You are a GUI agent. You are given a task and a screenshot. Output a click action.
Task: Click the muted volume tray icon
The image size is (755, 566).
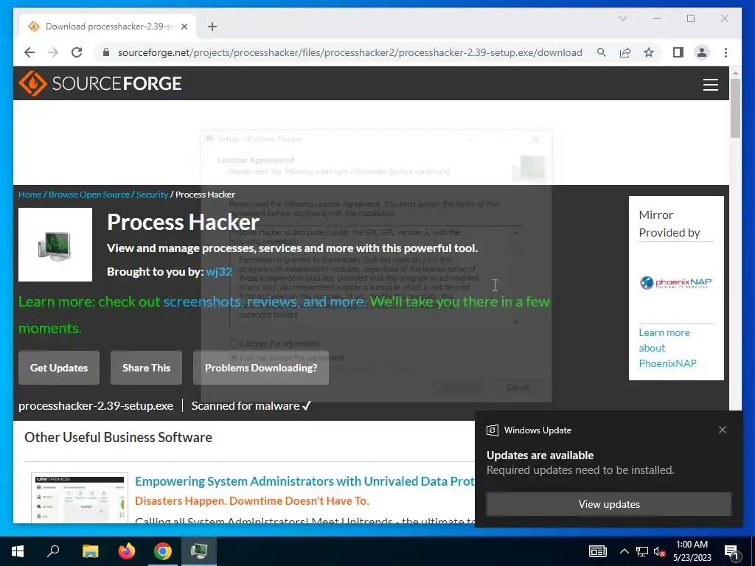[660, 551]
